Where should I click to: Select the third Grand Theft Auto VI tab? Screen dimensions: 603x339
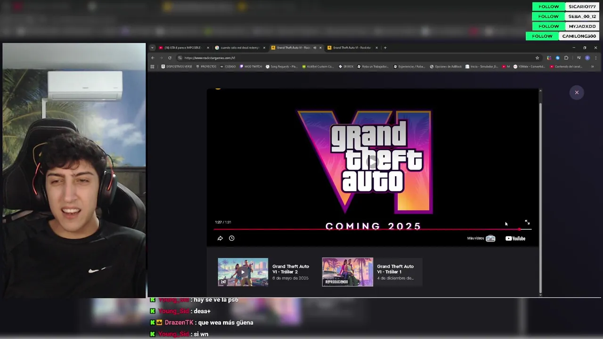[296, 48]
